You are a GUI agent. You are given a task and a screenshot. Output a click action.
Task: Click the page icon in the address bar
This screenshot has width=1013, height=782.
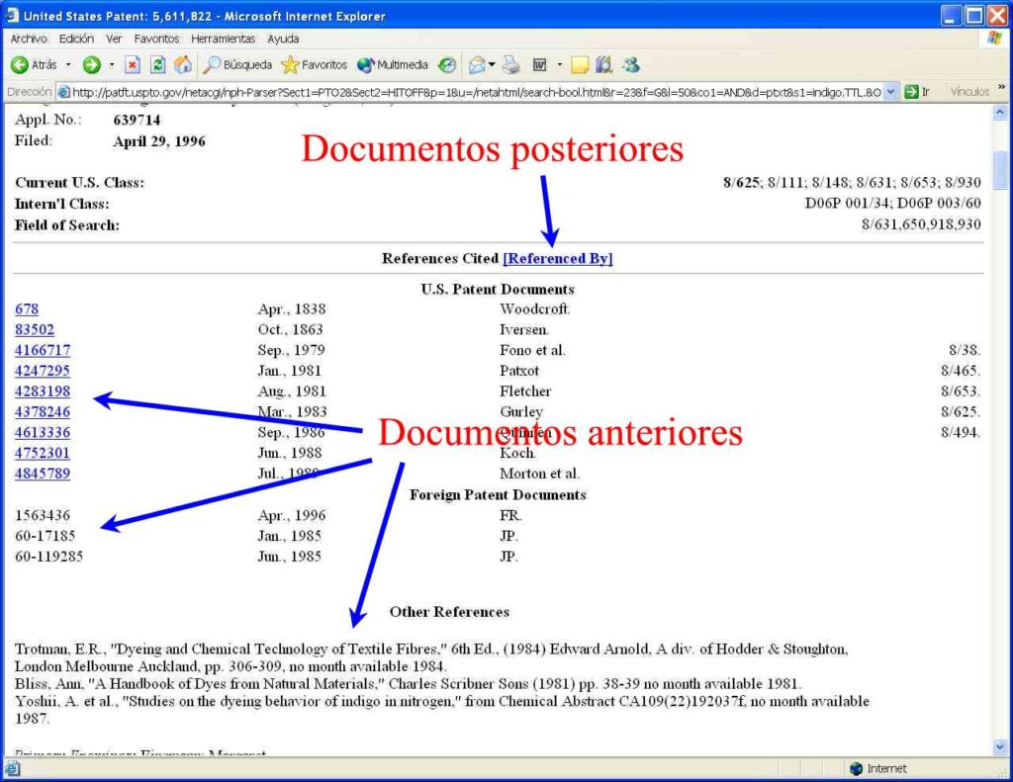click(x=63, y=92)
